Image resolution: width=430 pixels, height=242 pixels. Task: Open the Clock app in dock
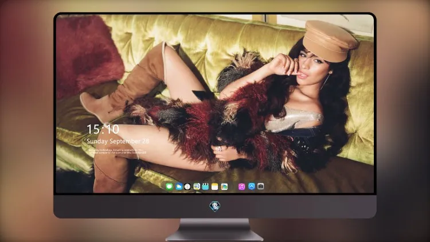point(187,186)
